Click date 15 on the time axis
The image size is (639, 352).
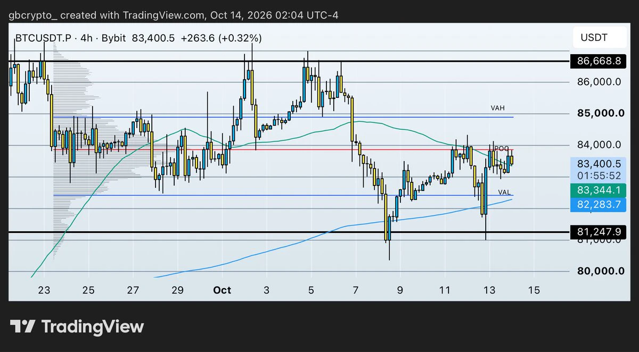(534, 290)
